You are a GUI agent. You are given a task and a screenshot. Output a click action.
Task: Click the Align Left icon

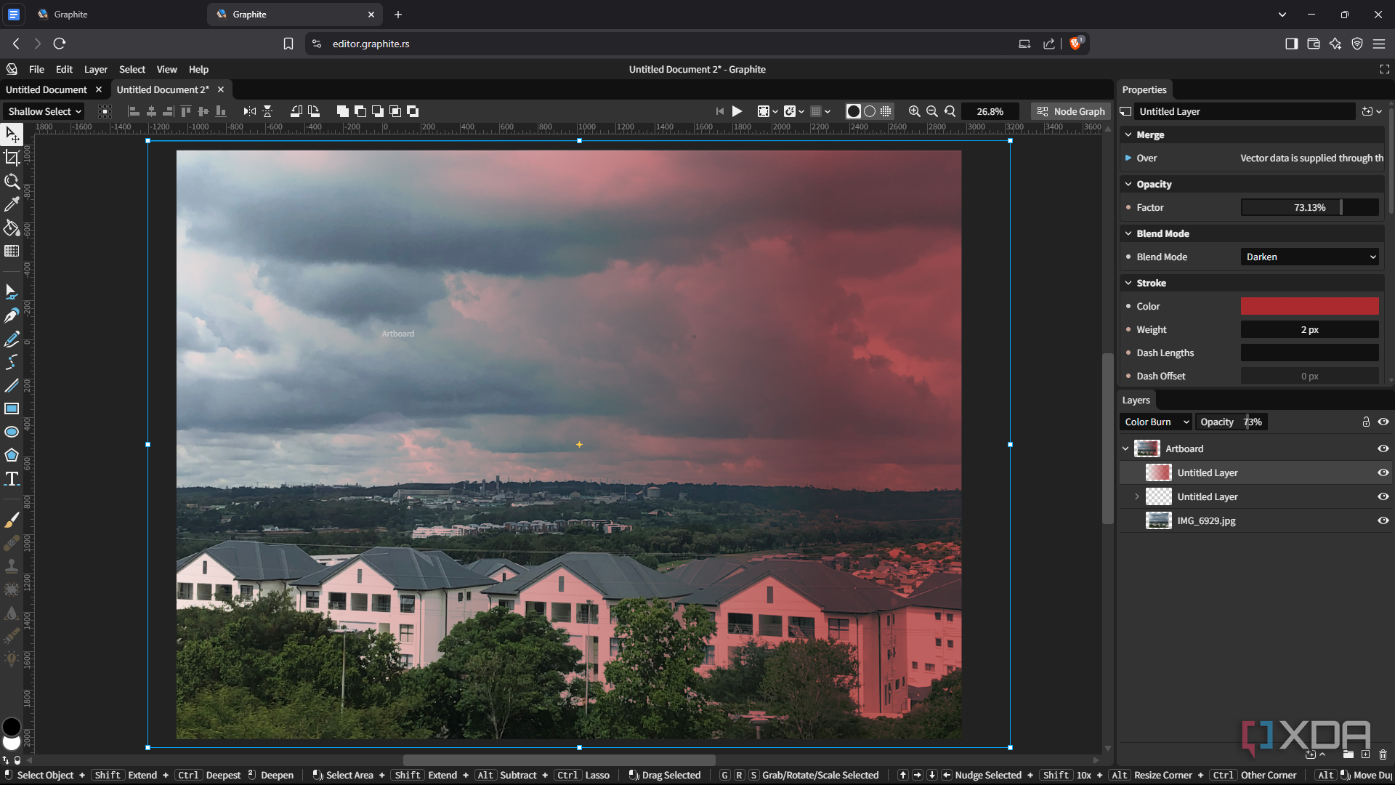[134, 111]
